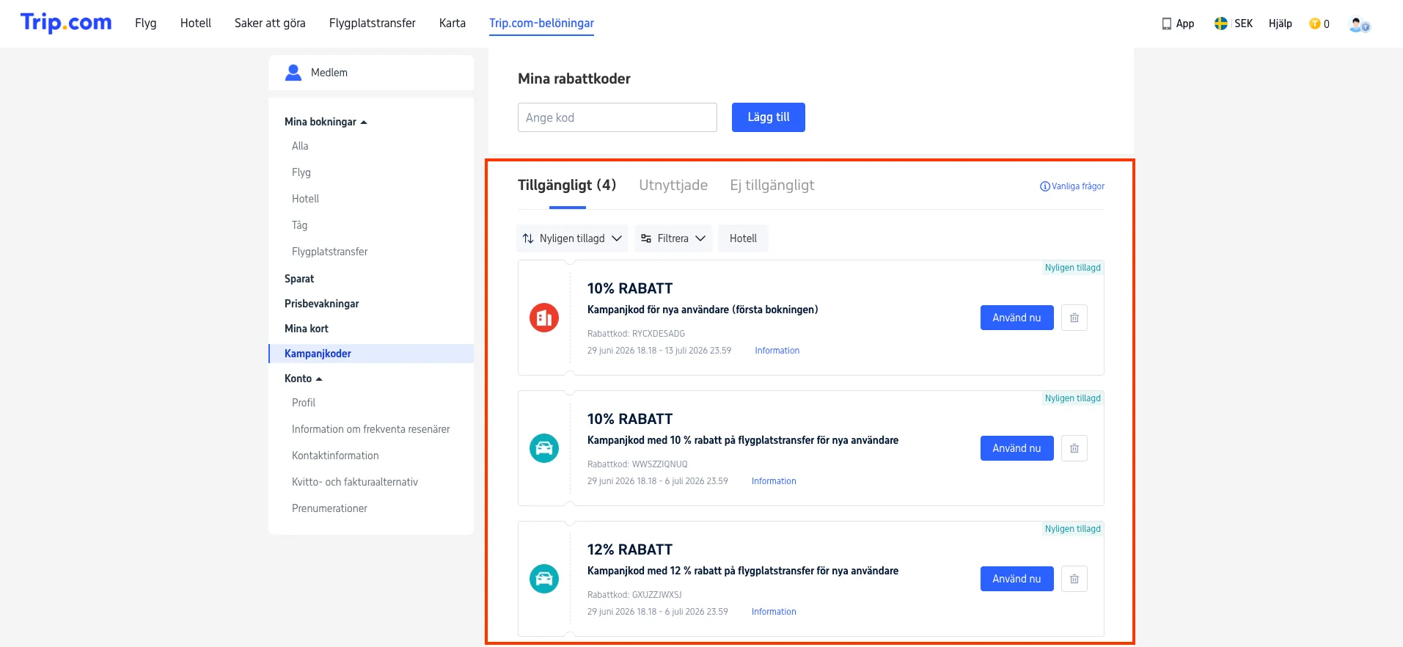This screenshot has width=1403, height=647.
Task: Click the Medlem user icon
Action: click(293, 72)
